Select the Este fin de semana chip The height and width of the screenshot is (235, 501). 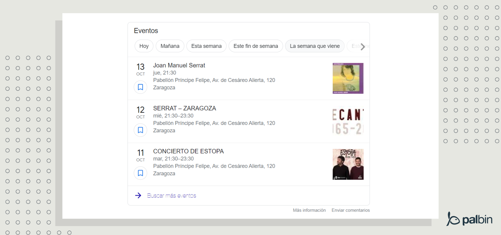(x=256, y=46)
